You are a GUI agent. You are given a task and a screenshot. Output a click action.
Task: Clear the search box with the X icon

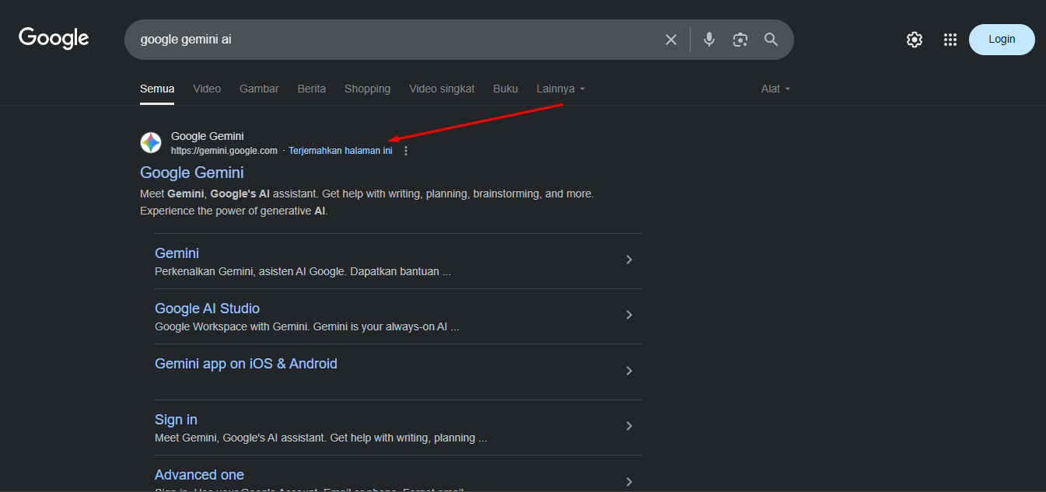(x=671, y=40)
